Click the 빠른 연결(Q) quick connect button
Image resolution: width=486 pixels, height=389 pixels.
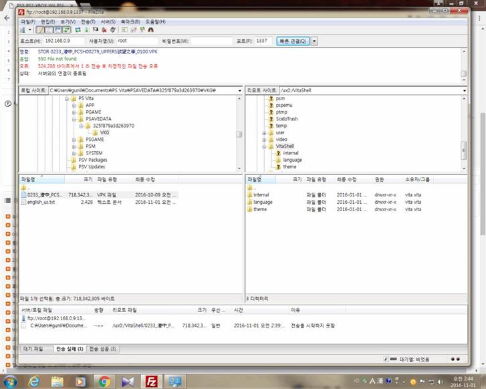pyautogui.click(x=293, y=41)
